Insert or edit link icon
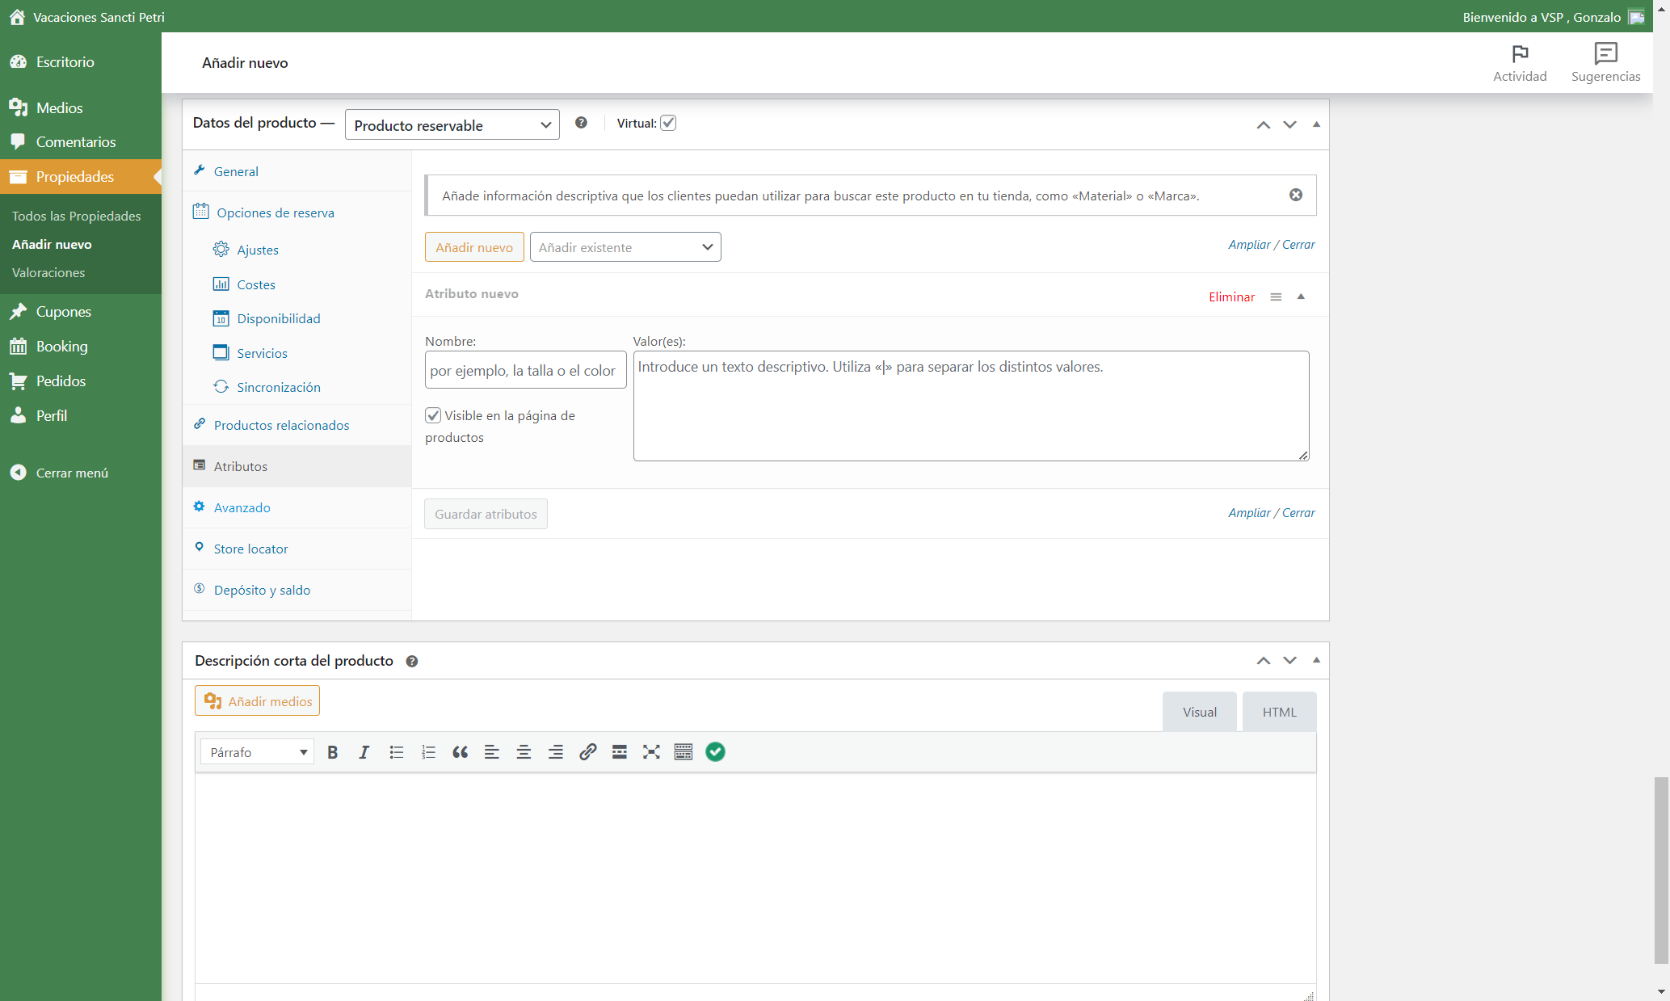Image resolution: width=1670 pixels, height=1001 pixels. coord(587,752)
